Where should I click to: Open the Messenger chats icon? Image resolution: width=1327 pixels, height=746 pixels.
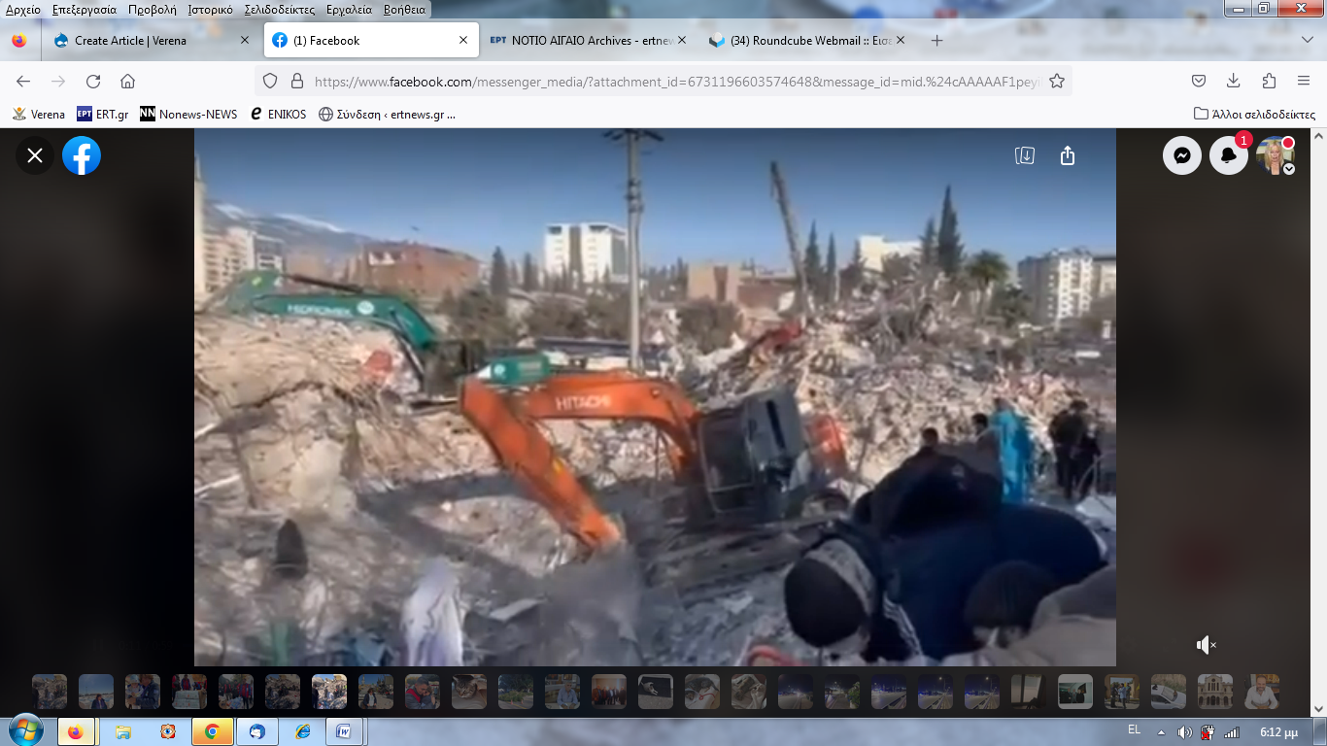1182,155
